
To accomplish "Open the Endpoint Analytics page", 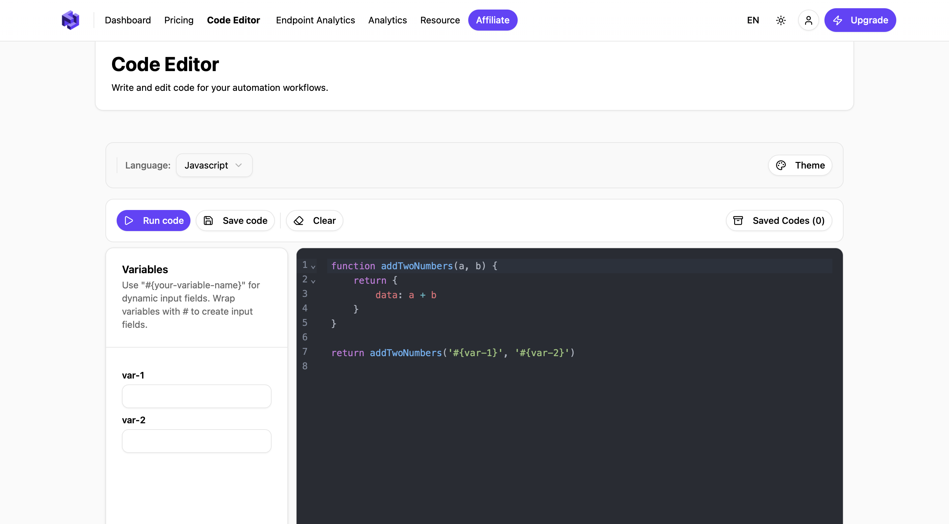I will click(315, 20).
